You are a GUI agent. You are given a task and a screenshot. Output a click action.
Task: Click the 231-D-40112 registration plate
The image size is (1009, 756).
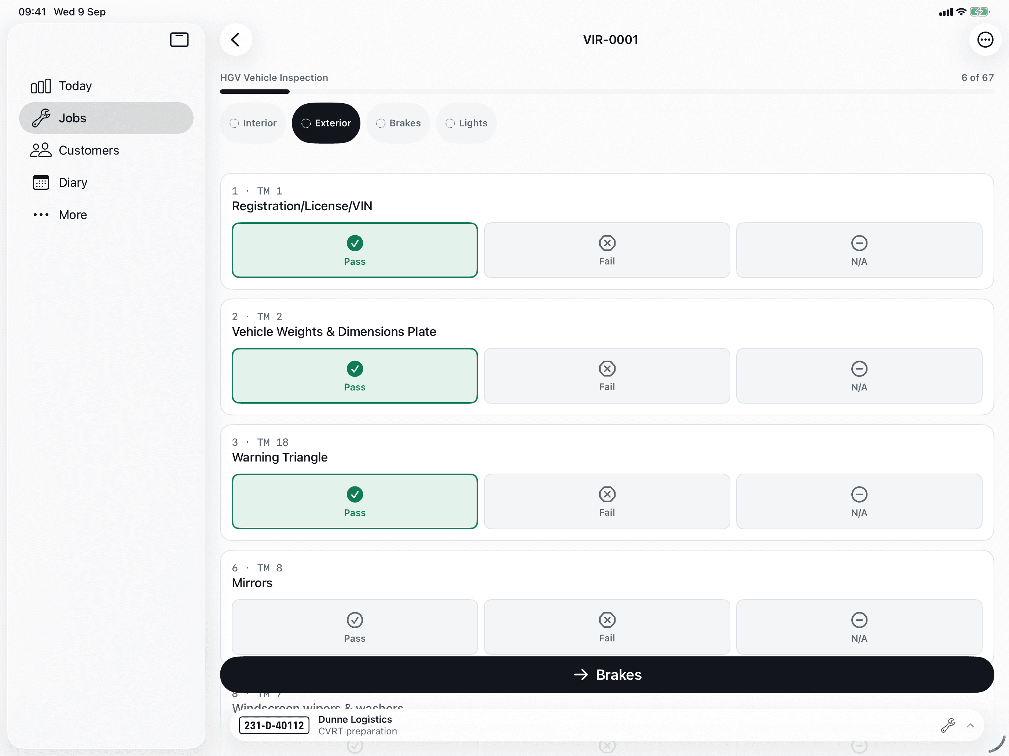[274, 726]
